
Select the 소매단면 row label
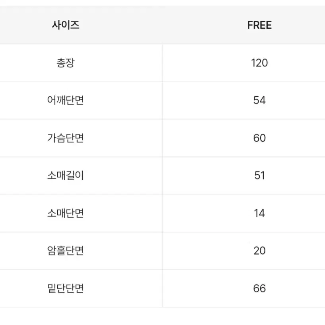66,213
